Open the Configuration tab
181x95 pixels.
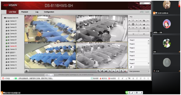49,12
